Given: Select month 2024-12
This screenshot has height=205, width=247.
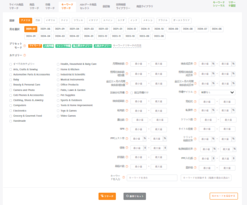Looking at the screenshot, I should click(131, 29).
